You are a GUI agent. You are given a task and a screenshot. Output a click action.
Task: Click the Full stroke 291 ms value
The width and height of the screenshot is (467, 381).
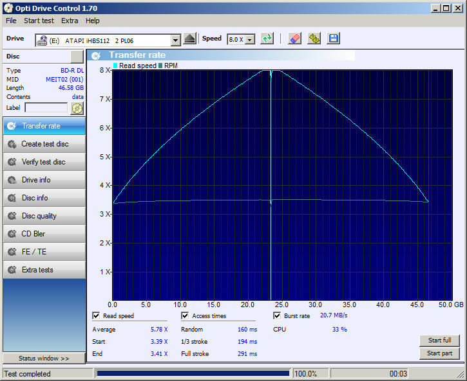[247, 353]
